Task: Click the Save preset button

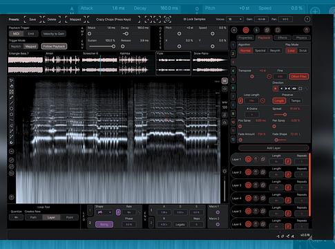Action: coord(32,19)
